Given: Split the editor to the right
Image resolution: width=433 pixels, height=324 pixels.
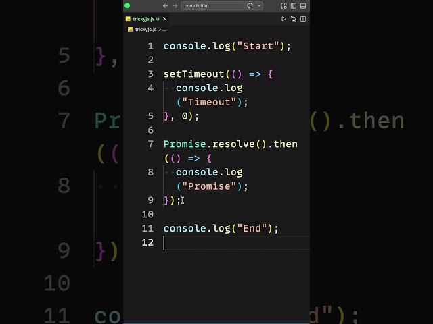Looking at the screenshot, I should point(303,19).
